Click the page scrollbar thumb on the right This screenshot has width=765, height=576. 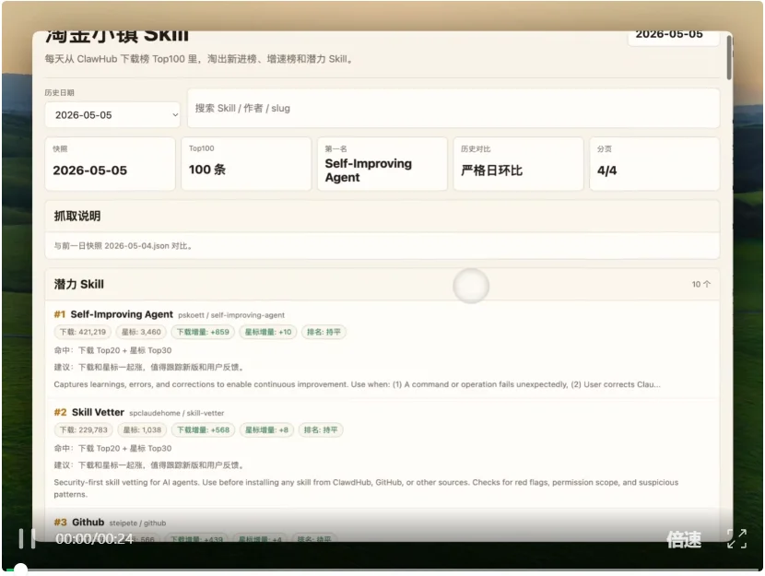(x=729, y=57)
